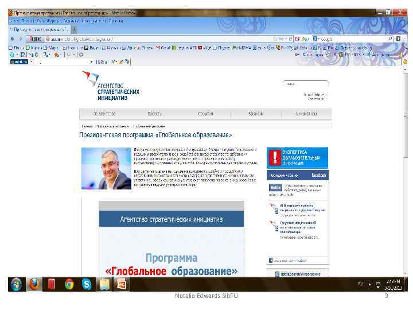Screen dimensions: 413x310
Task: Focus the browser address bar URL
Action: tap(158, 39)
